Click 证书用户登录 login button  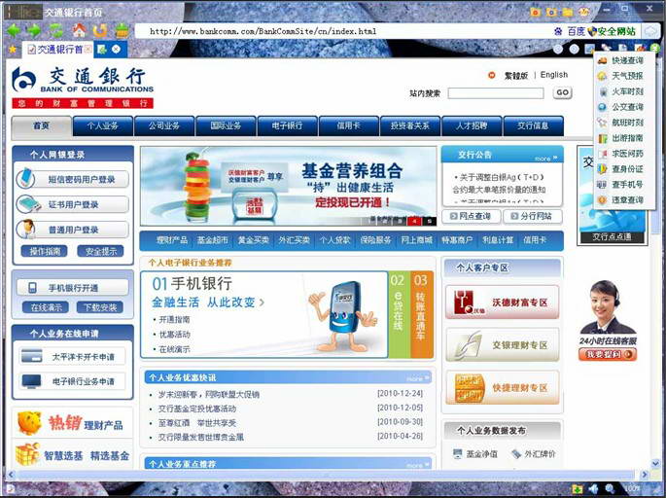click(72, 204)
